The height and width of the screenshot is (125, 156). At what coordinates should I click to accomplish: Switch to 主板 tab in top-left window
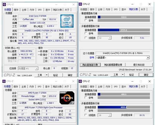click(24, 10)
